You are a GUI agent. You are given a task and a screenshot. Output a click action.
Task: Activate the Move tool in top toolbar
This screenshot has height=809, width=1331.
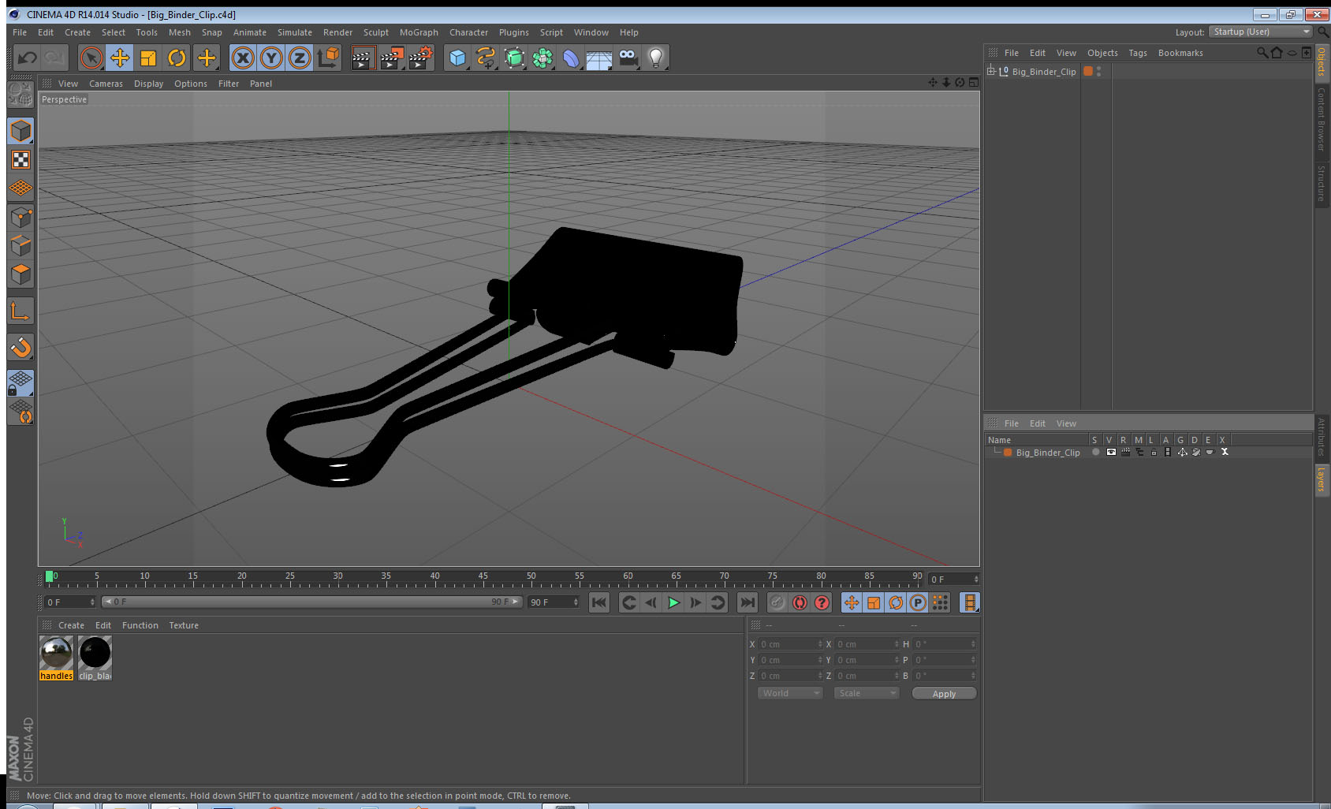pyautogui.click(x=120, y=58)
